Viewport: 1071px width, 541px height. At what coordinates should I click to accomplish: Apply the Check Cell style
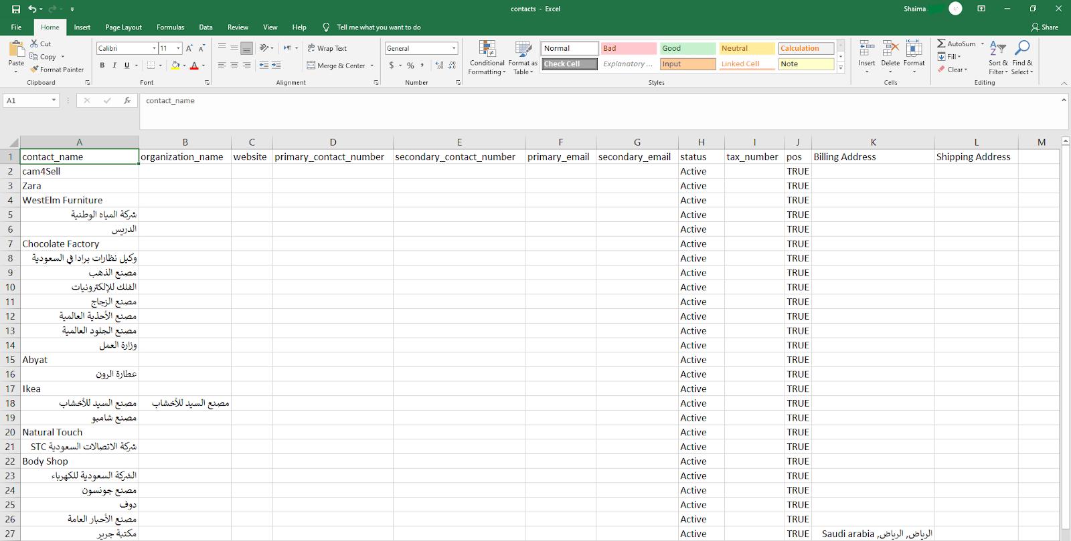(569, 64)
